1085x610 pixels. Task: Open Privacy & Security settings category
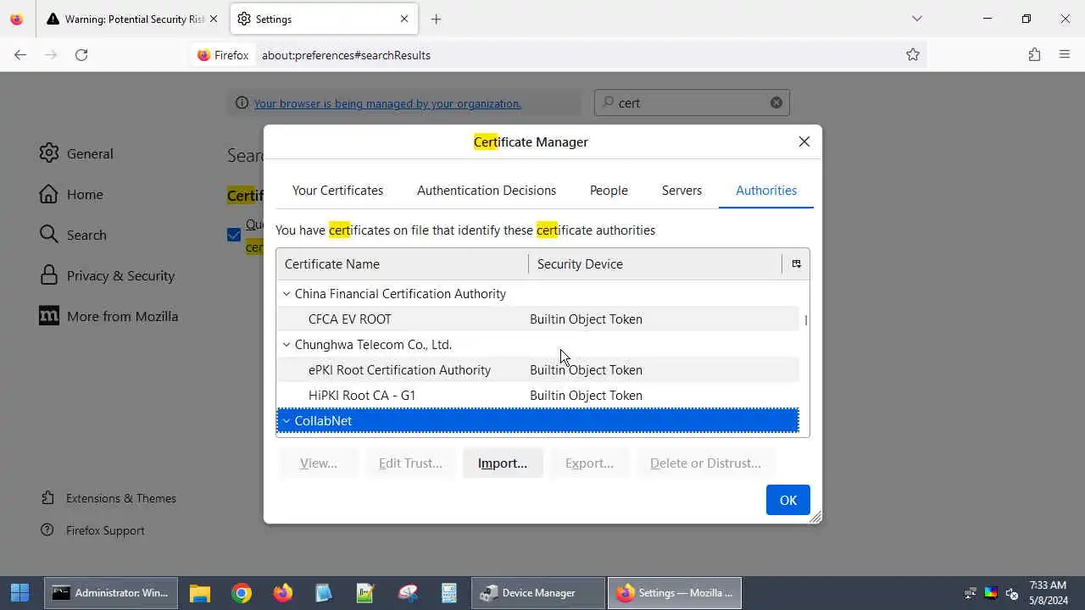(107, 275)
